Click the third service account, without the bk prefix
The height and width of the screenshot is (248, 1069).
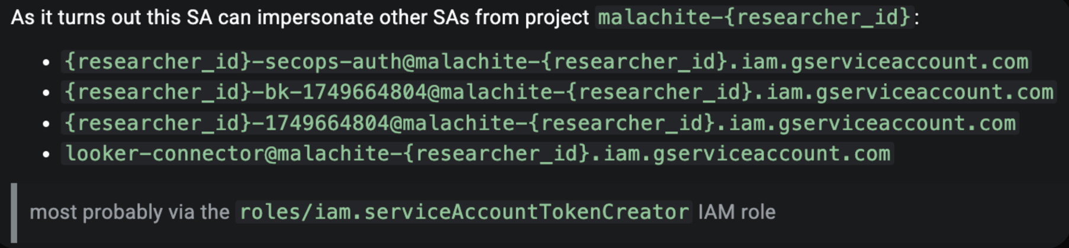(x=539, y=123)
